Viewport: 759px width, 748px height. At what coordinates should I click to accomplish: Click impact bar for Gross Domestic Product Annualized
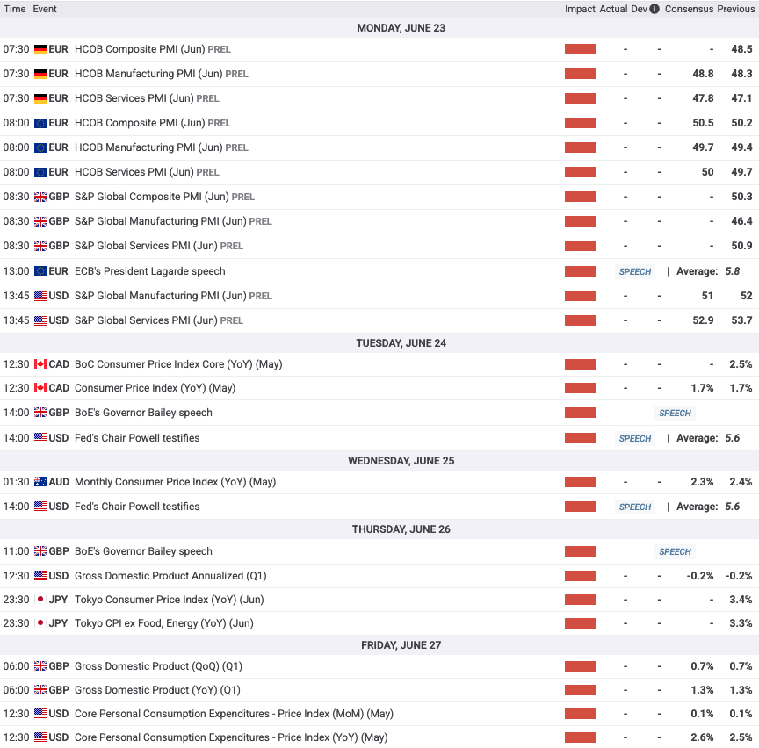tap(581, 576)
